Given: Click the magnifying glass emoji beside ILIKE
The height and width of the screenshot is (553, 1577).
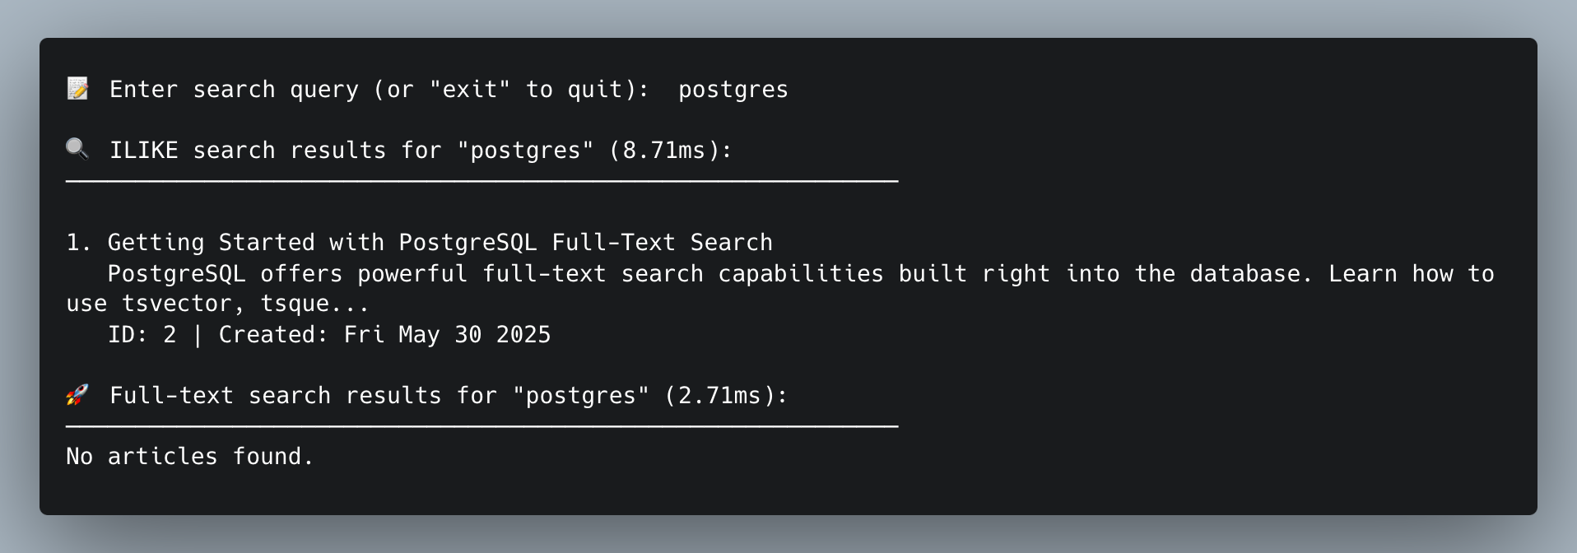Looking at the screenshot, I should click(77, 150).
